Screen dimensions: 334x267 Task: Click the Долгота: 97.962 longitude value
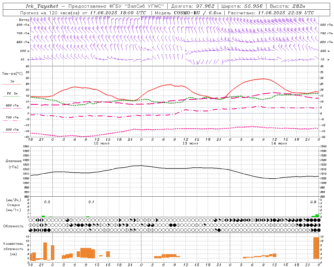pyautogui.click(x=193, y=6)
